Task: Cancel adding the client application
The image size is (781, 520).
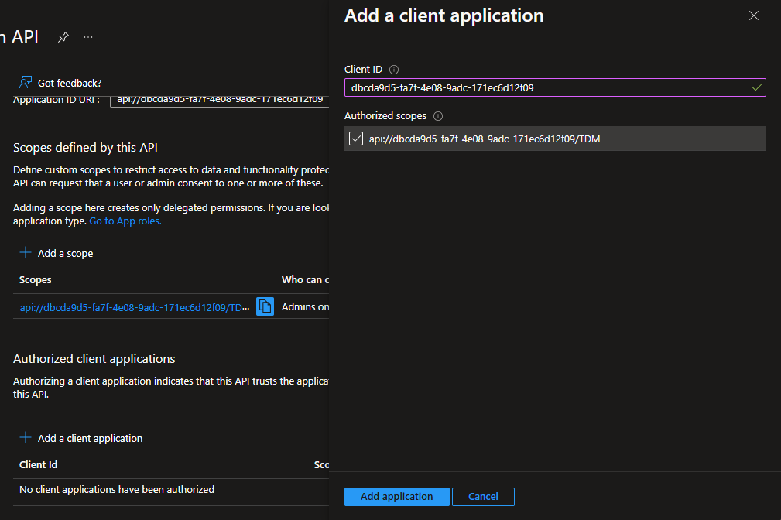Action: click(x=483, y=496)
